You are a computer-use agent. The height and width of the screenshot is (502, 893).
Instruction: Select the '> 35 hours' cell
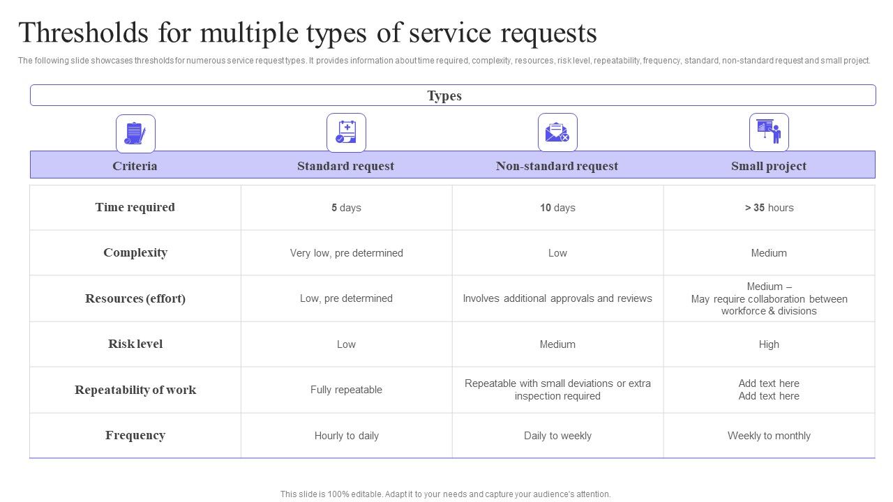[769, 208]
